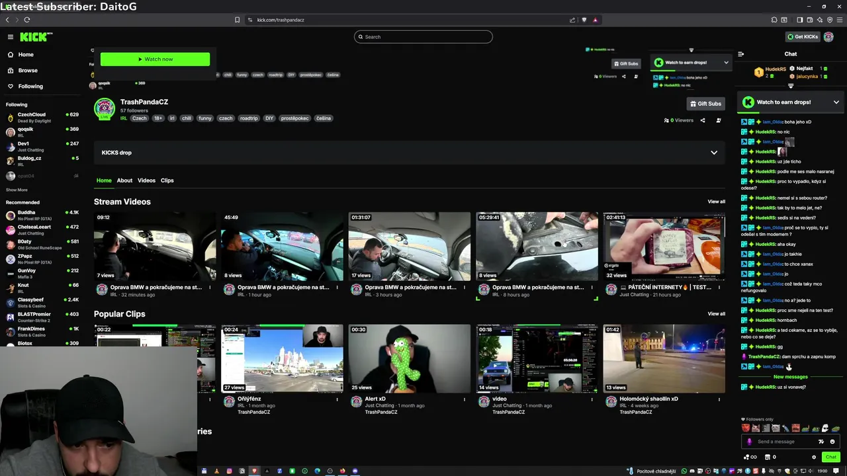Screen dimensions: 847x476
Task: Open the Buldog_cz followed channel
Action: pyautogui.click(x=42, y=161)
